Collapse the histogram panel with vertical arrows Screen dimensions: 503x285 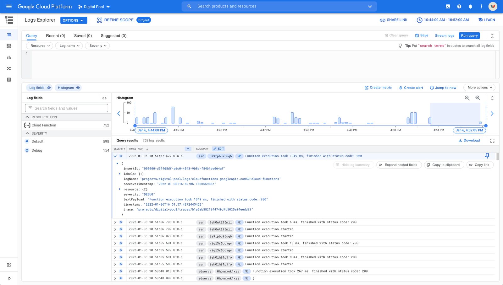pos(492,98)
